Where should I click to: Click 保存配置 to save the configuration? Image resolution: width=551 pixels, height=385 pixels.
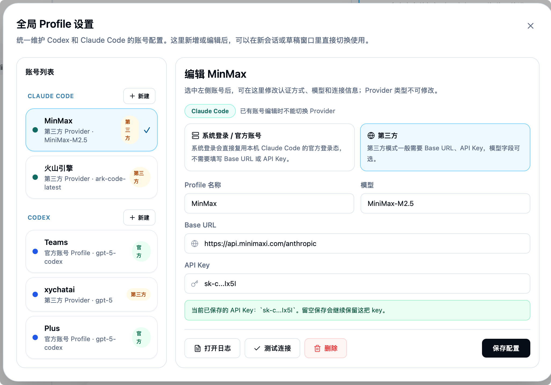506,348
